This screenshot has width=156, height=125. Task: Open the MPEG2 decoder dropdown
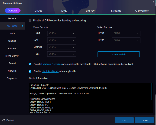[x=62, y=47]
